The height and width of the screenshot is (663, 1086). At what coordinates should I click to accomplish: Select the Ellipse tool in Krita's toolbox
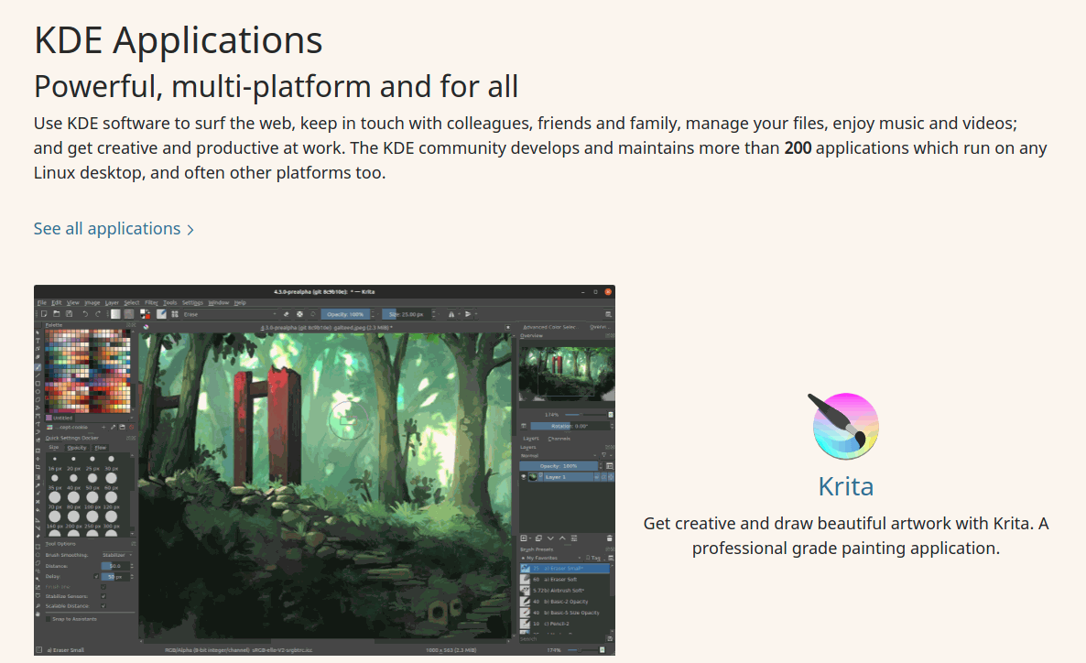click(x=38, y=391)
